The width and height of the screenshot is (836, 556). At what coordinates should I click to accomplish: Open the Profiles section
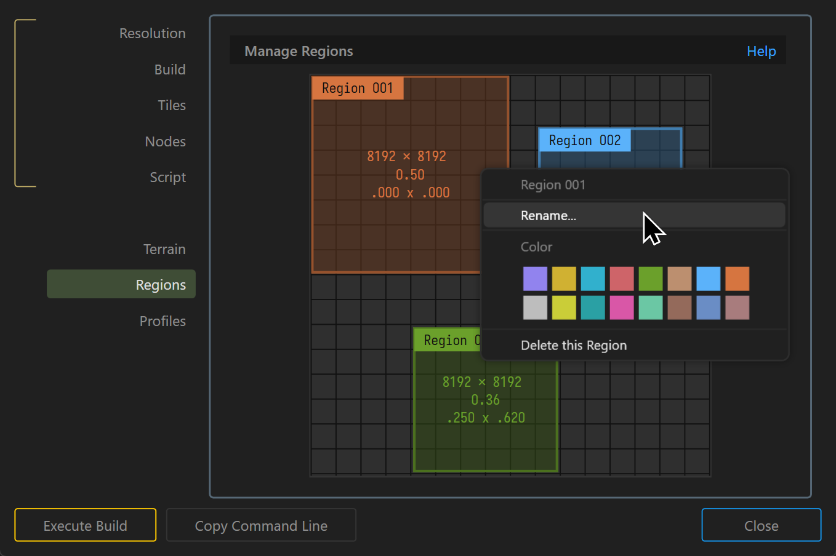(163, 321)
